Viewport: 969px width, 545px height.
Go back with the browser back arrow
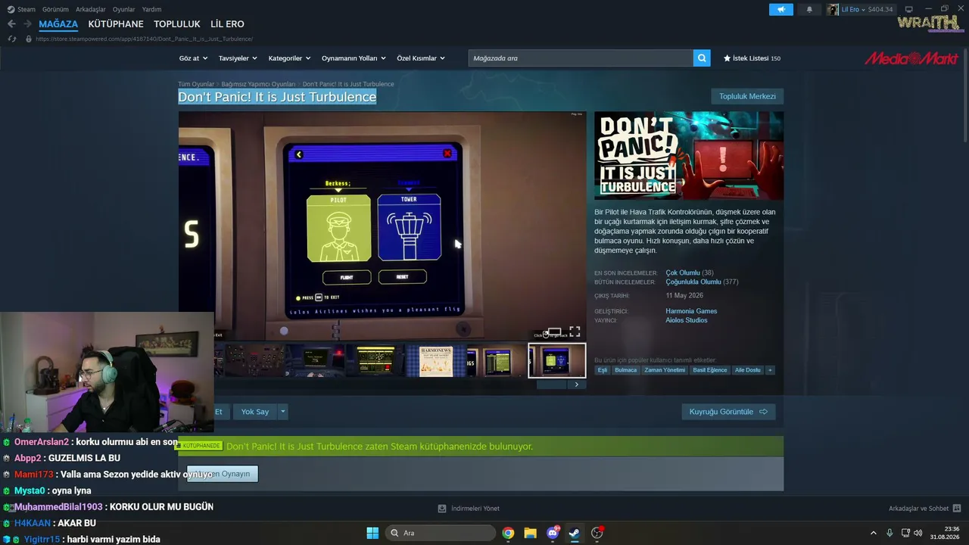(11, 24)
